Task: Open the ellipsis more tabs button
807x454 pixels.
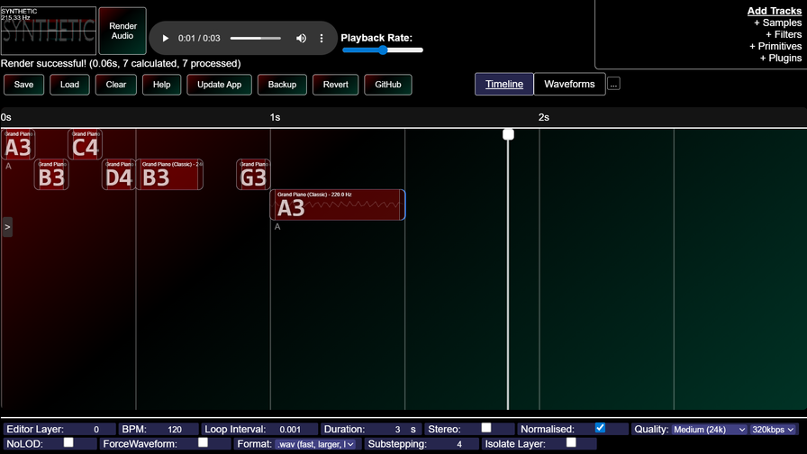Action: [613, 84]
